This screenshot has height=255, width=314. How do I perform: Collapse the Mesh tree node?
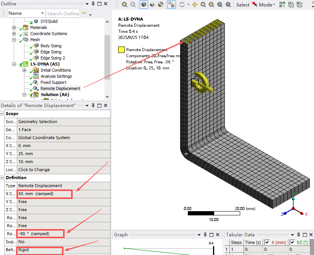(14, 40)
